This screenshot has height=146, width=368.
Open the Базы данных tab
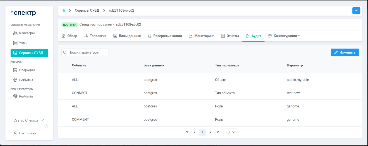[x=127, y=36]
